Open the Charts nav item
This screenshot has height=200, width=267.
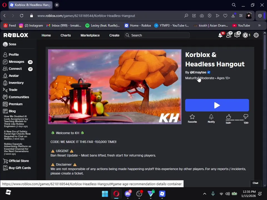[x=66, y=35]
